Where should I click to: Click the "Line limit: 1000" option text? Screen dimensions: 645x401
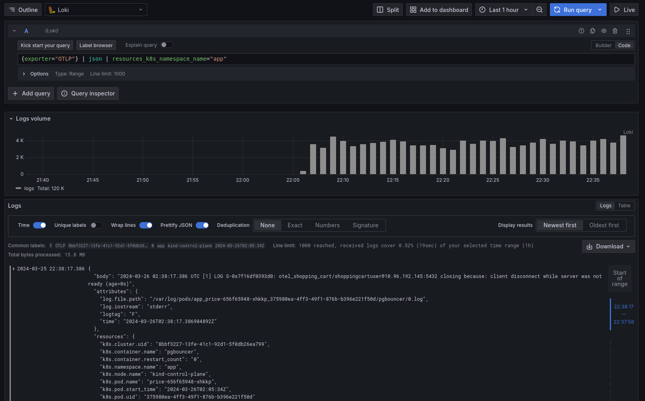coord(107,74)
